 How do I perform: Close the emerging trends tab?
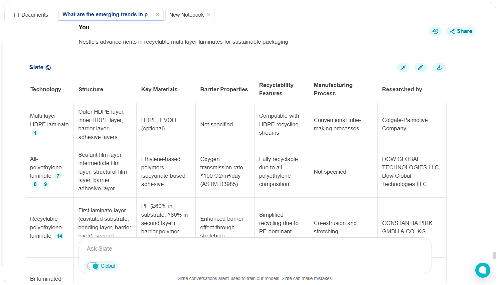158,15
